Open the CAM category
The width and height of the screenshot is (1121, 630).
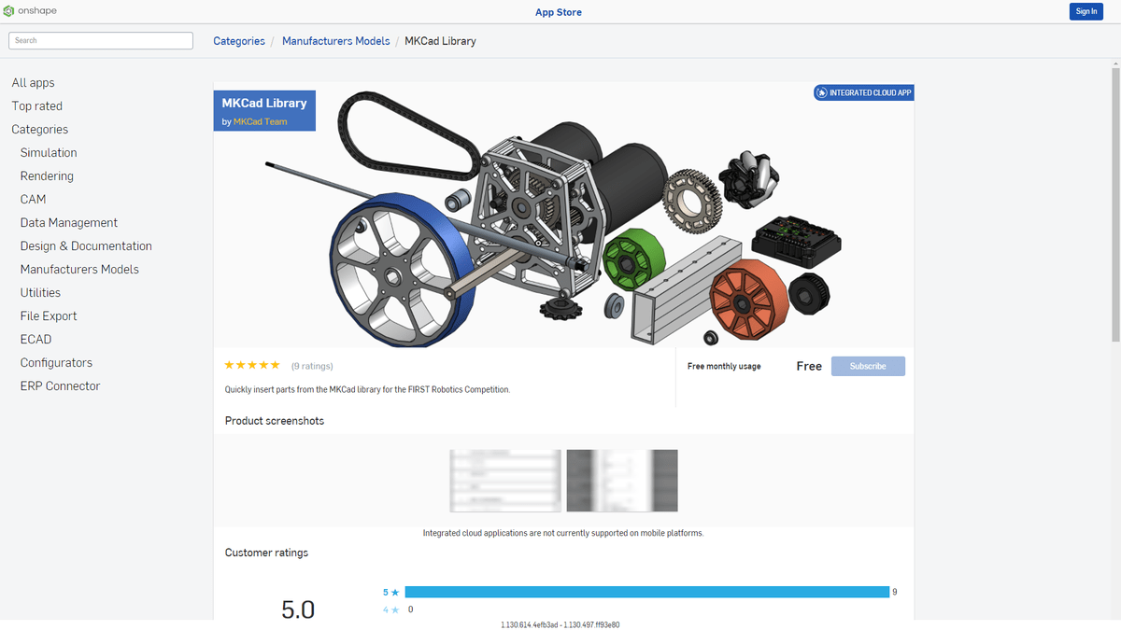[33, 200]
